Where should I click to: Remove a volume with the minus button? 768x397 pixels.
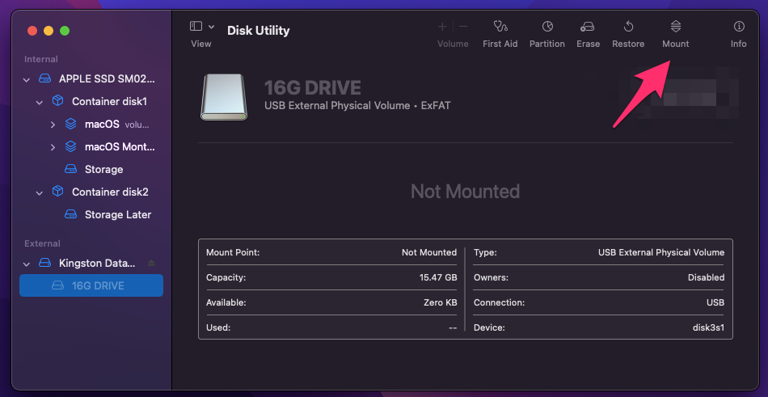pos(463,27)
